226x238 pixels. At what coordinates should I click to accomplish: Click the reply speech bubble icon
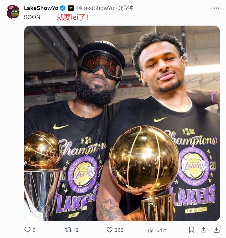[x=27, y=230]
